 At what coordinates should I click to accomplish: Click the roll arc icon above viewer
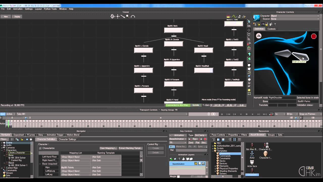[x=133, y=16]
